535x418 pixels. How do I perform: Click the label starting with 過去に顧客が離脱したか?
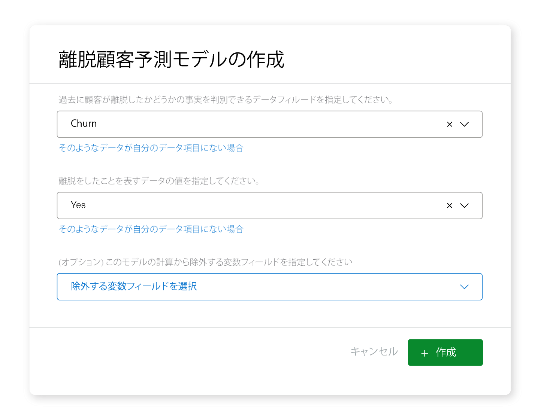click(226, 100)
